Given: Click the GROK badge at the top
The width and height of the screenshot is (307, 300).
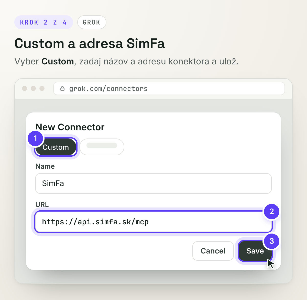Looking at the screenshot, I should pyautogui.click(x=92, y=22).
